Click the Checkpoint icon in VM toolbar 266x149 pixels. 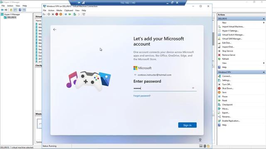pyautogui.click(x=75, y=14)
